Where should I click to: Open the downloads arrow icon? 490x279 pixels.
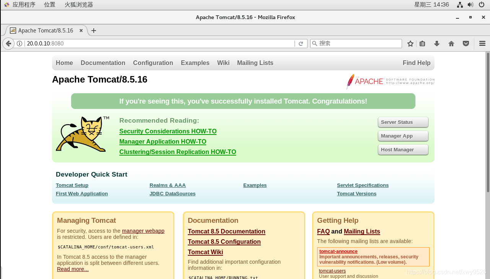(x=437, y=44)
